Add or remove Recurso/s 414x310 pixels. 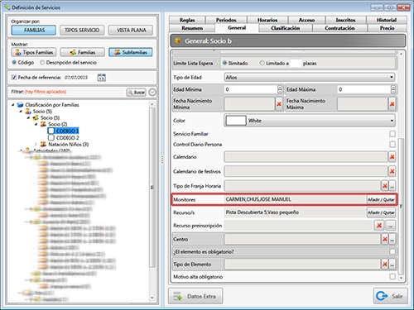[381, 212]
